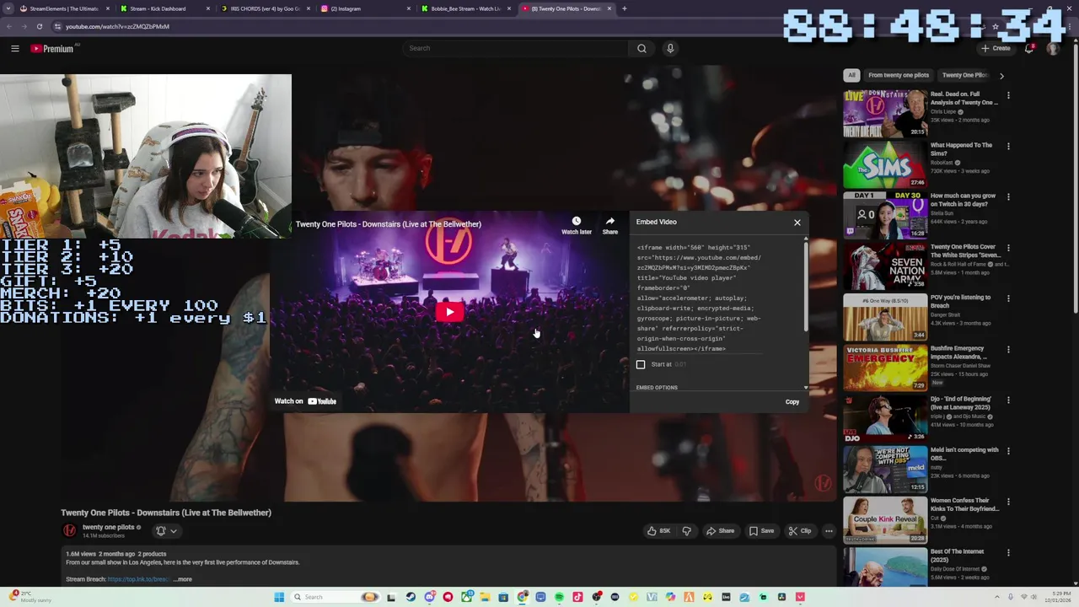
Task: Create a Clip with scissors button
Action: [x=799, y=531]
